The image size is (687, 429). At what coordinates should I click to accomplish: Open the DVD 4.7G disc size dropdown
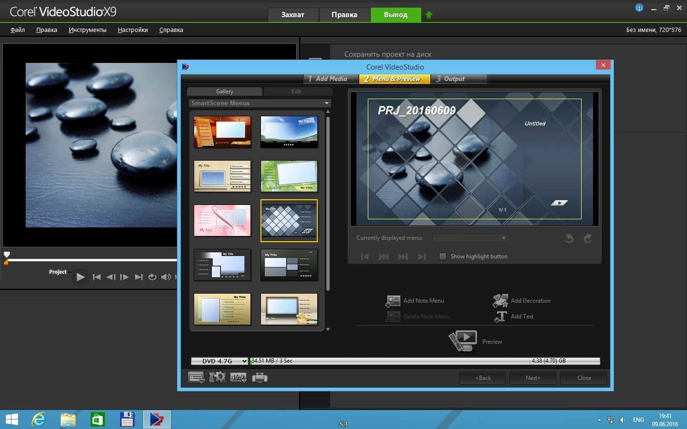coord(219,361)
